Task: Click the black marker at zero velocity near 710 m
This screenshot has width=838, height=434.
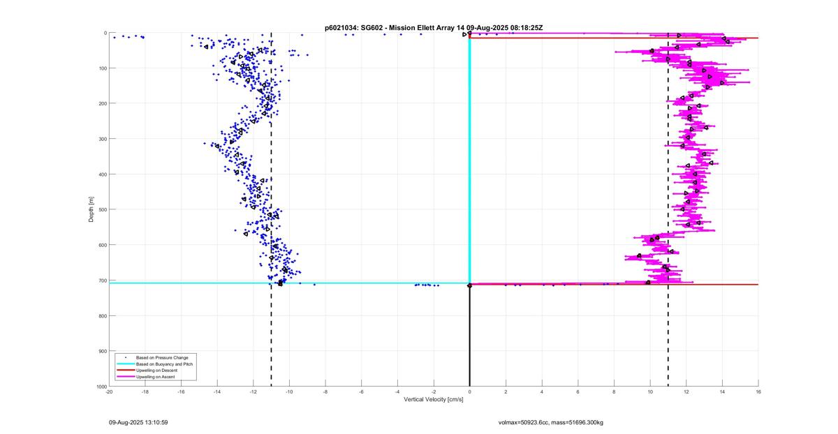Action: (469, 285)
